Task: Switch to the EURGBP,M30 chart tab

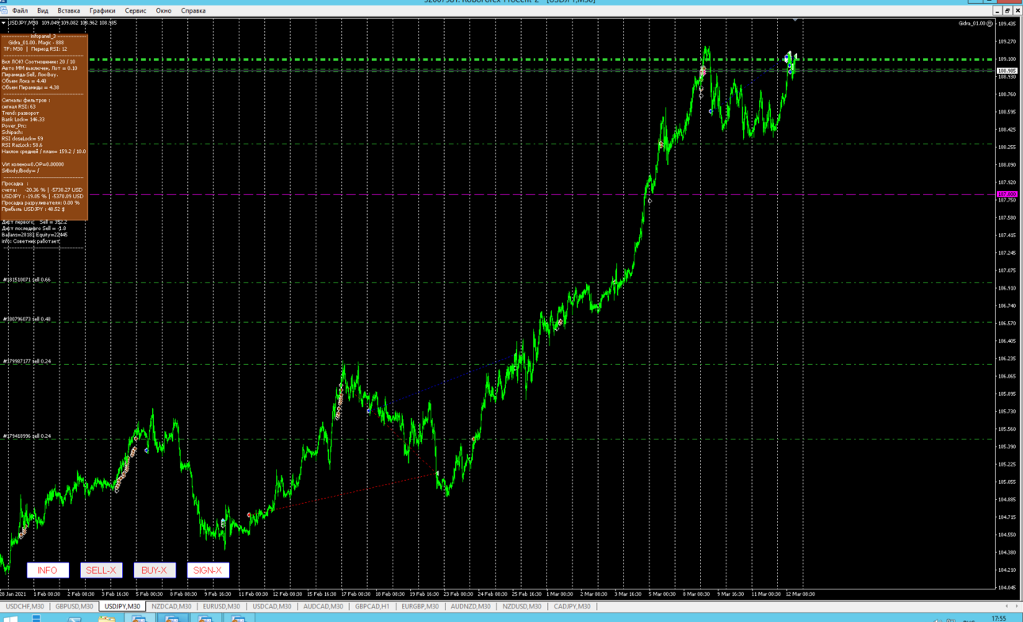Action: pos(420,607)
